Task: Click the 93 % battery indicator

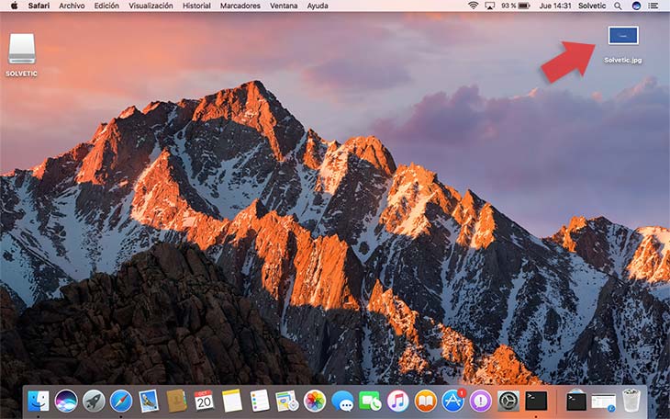Action: tap(516, 6)
